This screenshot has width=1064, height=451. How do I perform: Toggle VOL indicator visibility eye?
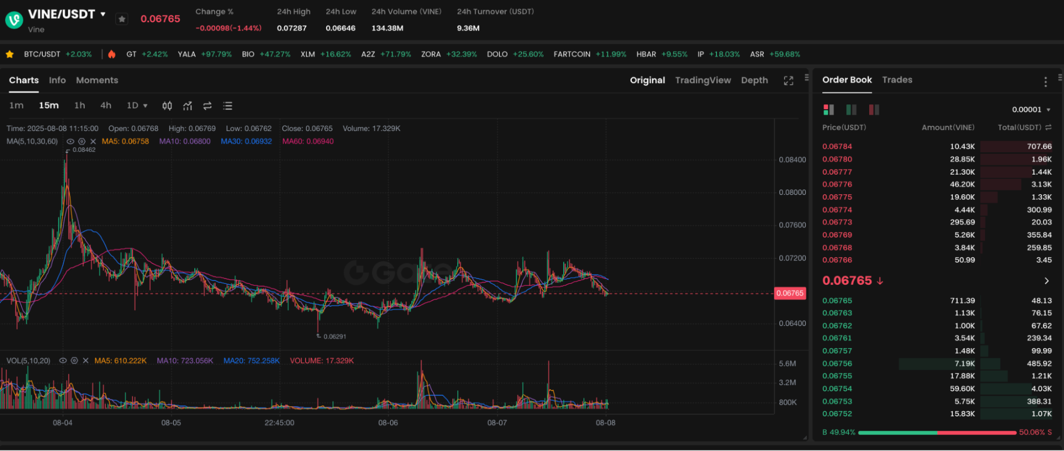point(63,361)
